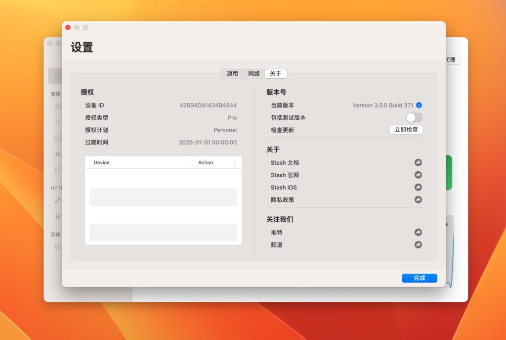Click the 立即检查 update button

406,130
